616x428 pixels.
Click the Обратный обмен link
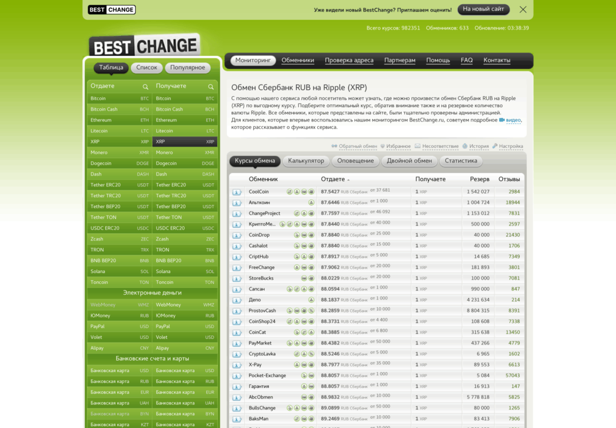[357, 146]
